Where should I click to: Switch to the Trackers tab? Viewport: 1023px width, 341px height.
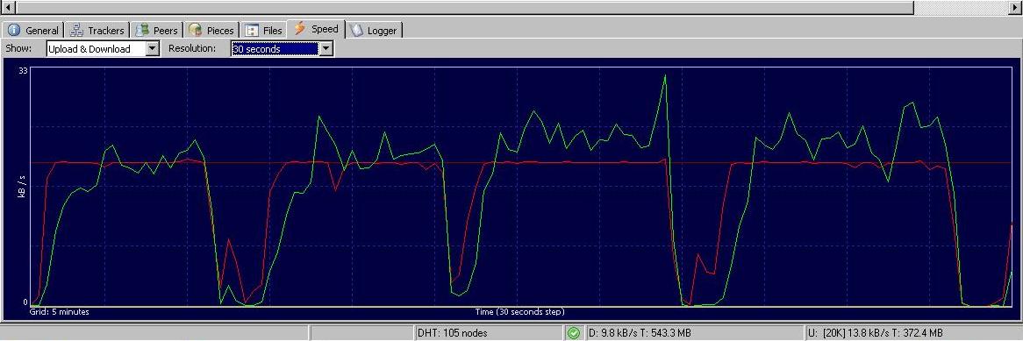pos(97,30)
